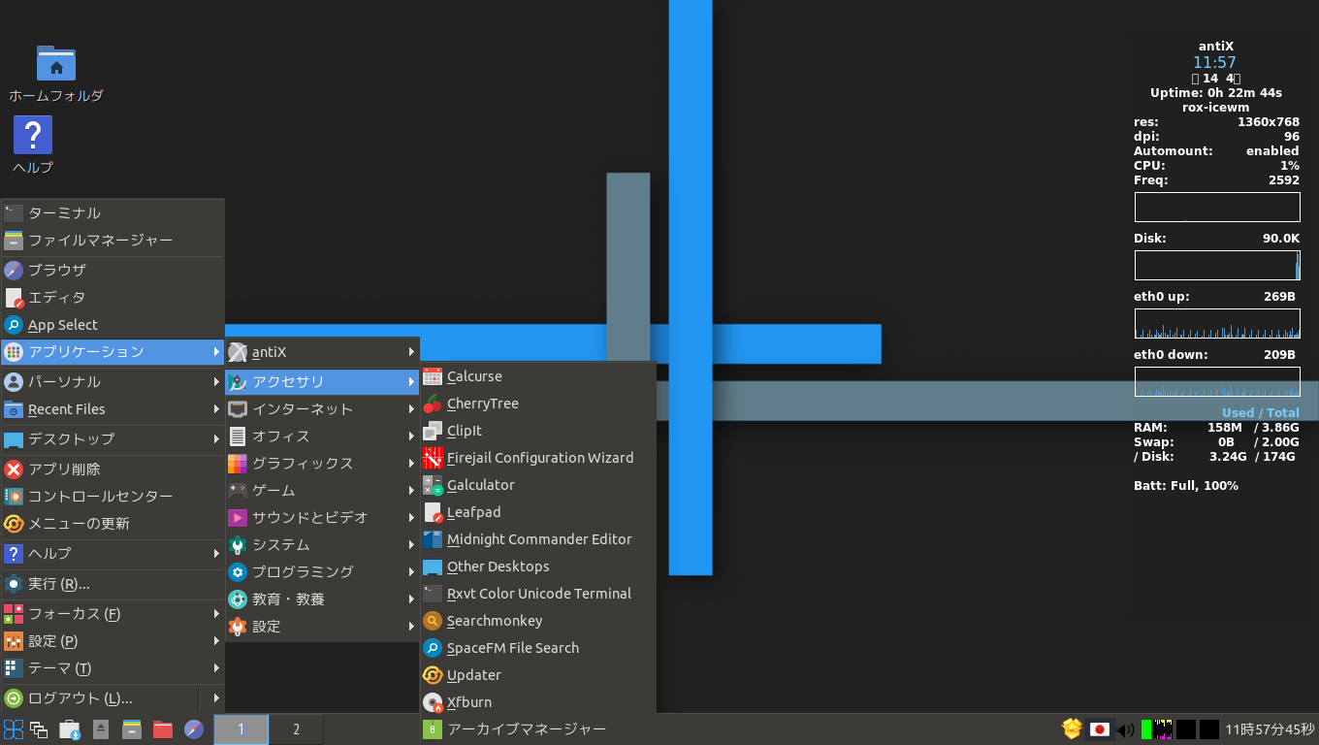Open the プログラミング category
Screen dimensions: 1319x745
(x=322, y=572)
